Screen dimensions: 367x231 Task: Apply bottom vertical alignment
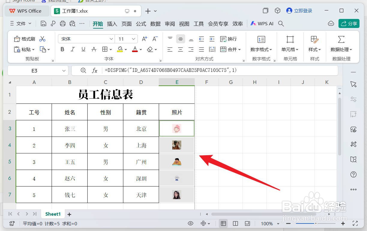pyautogui.click(x=191, y=39)
